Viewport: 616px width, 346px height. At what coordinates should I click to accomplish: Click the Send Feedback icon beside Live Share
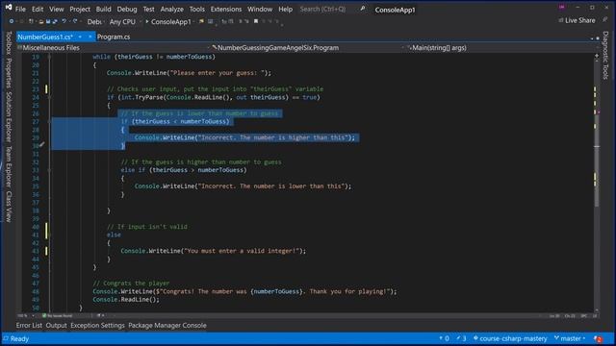[605, 19]
